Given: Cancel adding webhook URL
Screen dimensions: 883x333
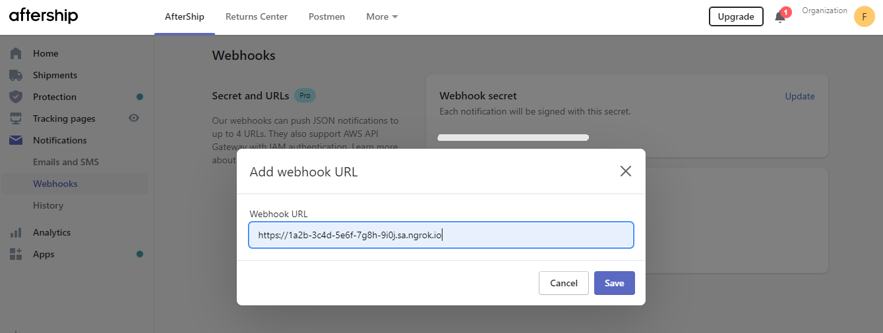Looking at the screenshot, I should (564, 283).
